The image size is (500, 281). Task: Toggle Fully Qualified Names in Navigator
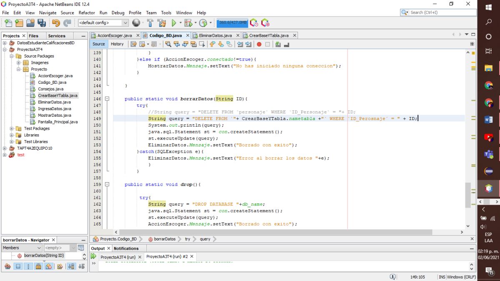point(60,266)
